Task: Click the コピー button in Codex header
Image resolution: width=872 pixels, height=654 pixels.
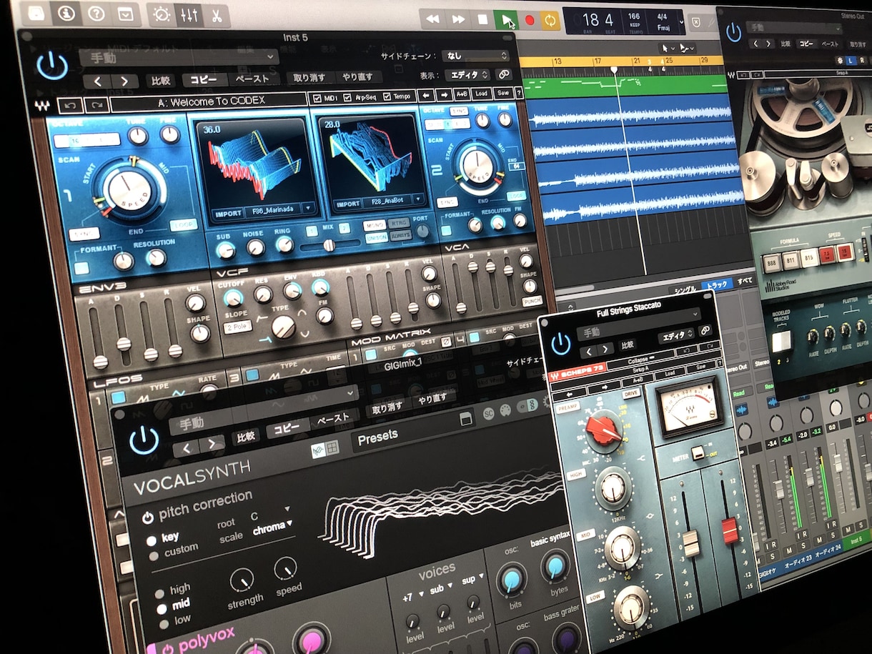Action: [204, 79]
